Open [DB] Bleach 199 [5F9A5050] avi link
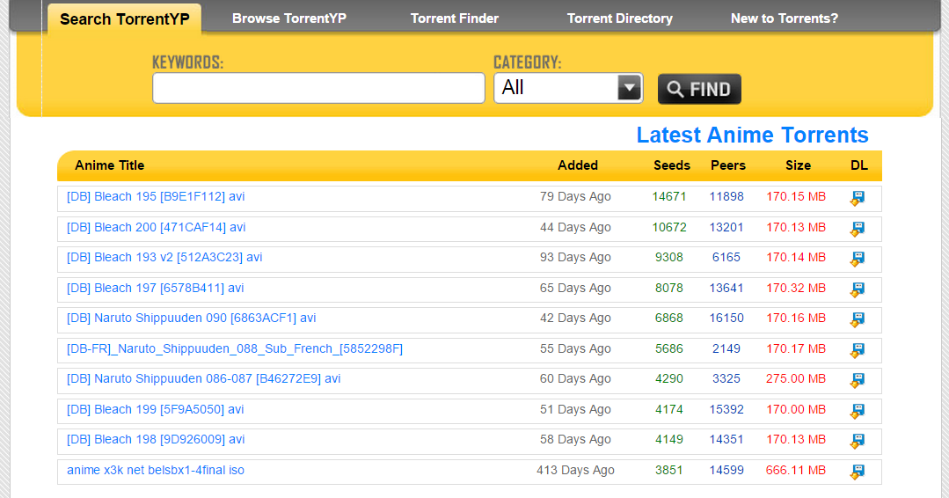949x498 pixels. coord(156,410)
